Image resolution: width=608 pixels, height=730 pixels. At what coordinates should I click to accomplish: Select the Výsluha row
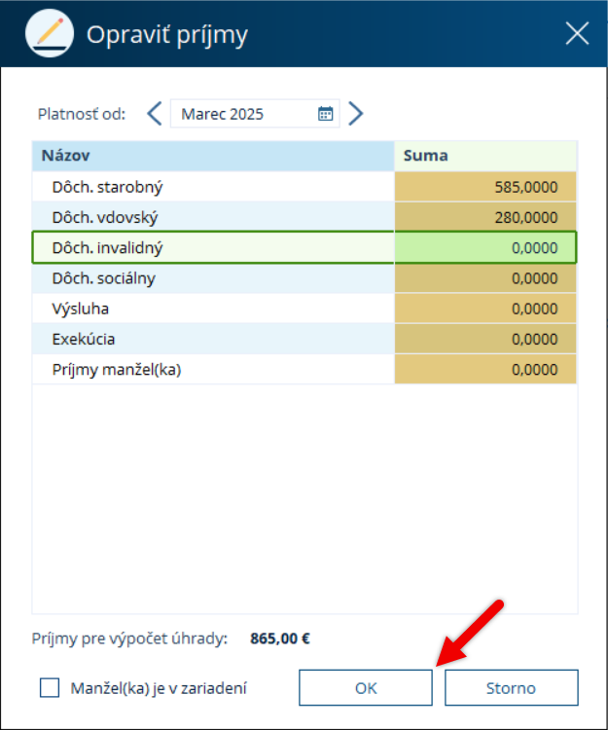(x=304, y=309)
